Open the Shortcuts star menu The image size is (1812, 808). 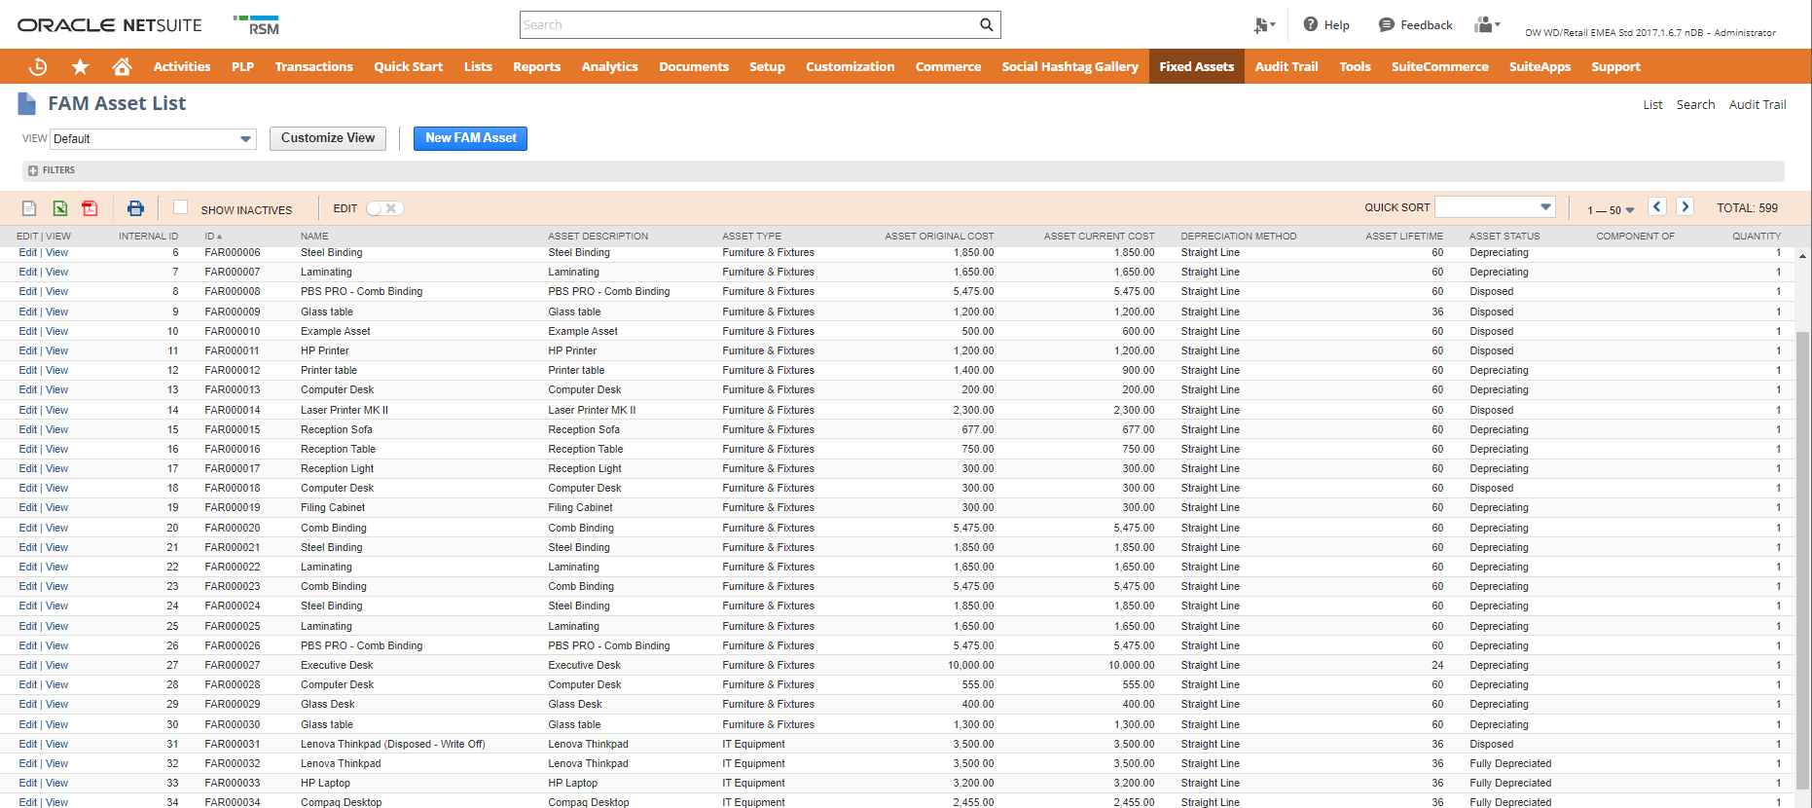pos(80,66)
